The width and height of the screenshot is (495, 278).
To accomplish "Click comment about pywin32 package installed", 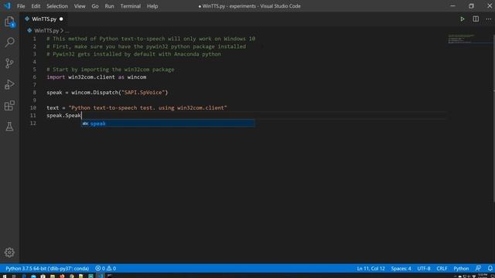I will click(146, 46).
